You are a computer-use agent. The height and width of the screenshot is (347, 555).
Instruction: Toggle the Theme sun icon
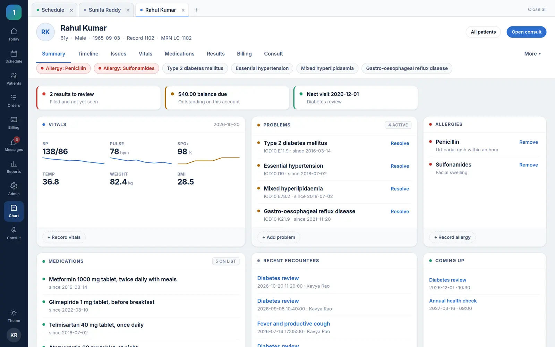14,316
